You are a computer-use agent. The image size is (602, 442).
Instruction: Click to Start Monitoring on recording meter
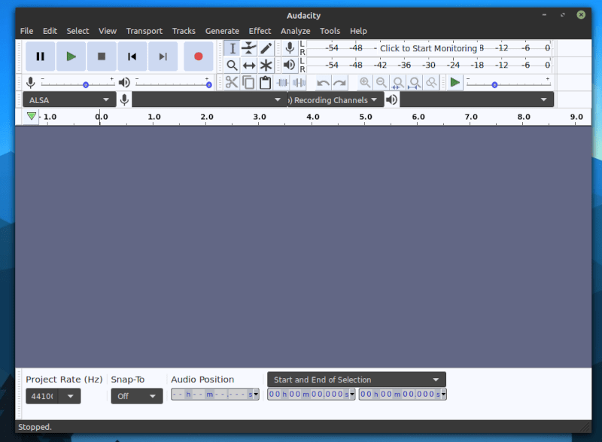(428, 48)
